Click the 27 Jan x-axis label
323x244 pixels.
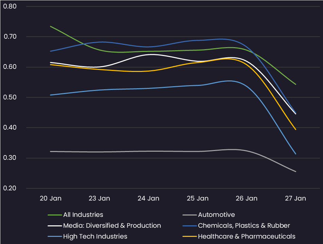pyautogui.click(x=295, y=199)
